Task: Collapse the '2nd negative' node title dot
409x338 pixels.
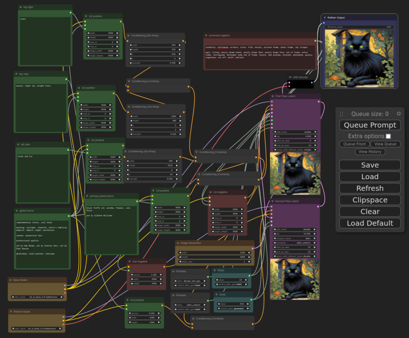Action: (130, 261)
